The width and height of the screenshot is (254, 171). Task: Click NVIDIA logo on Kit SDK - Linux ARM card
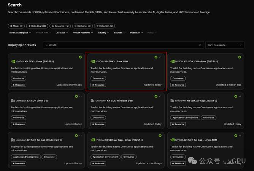click(x=93, y=62)
